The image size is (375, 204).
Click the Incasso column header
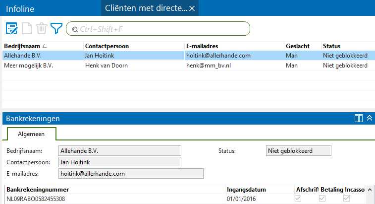[x=355, y=190]
